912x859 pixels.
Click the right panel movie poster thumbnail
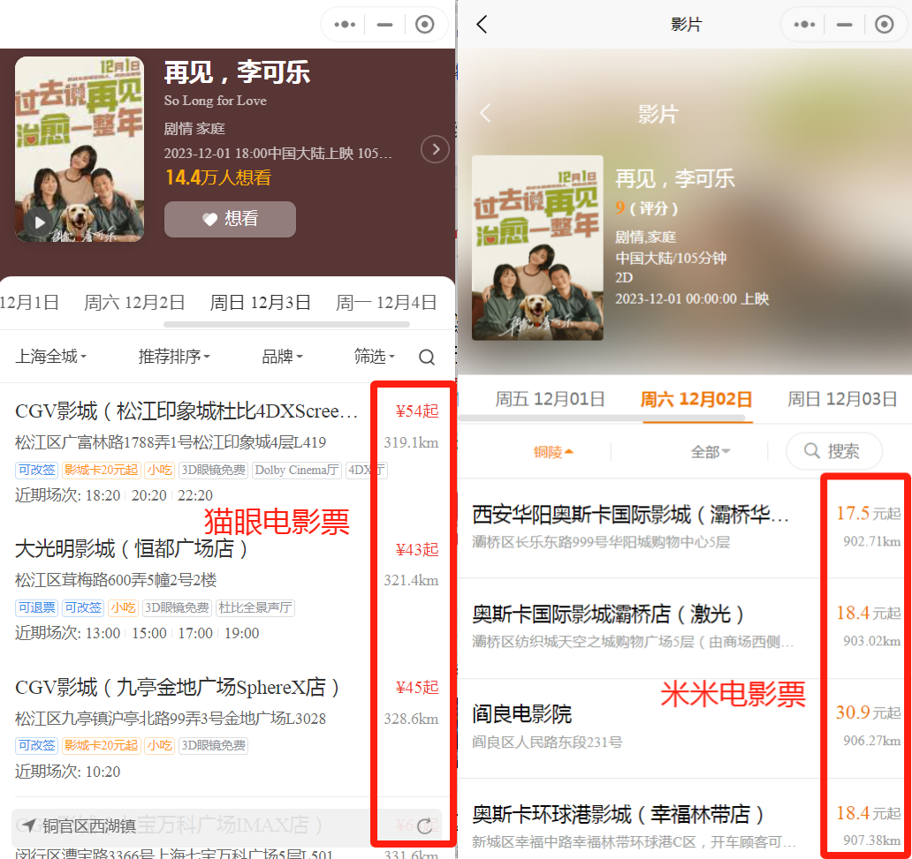point(537,248)
